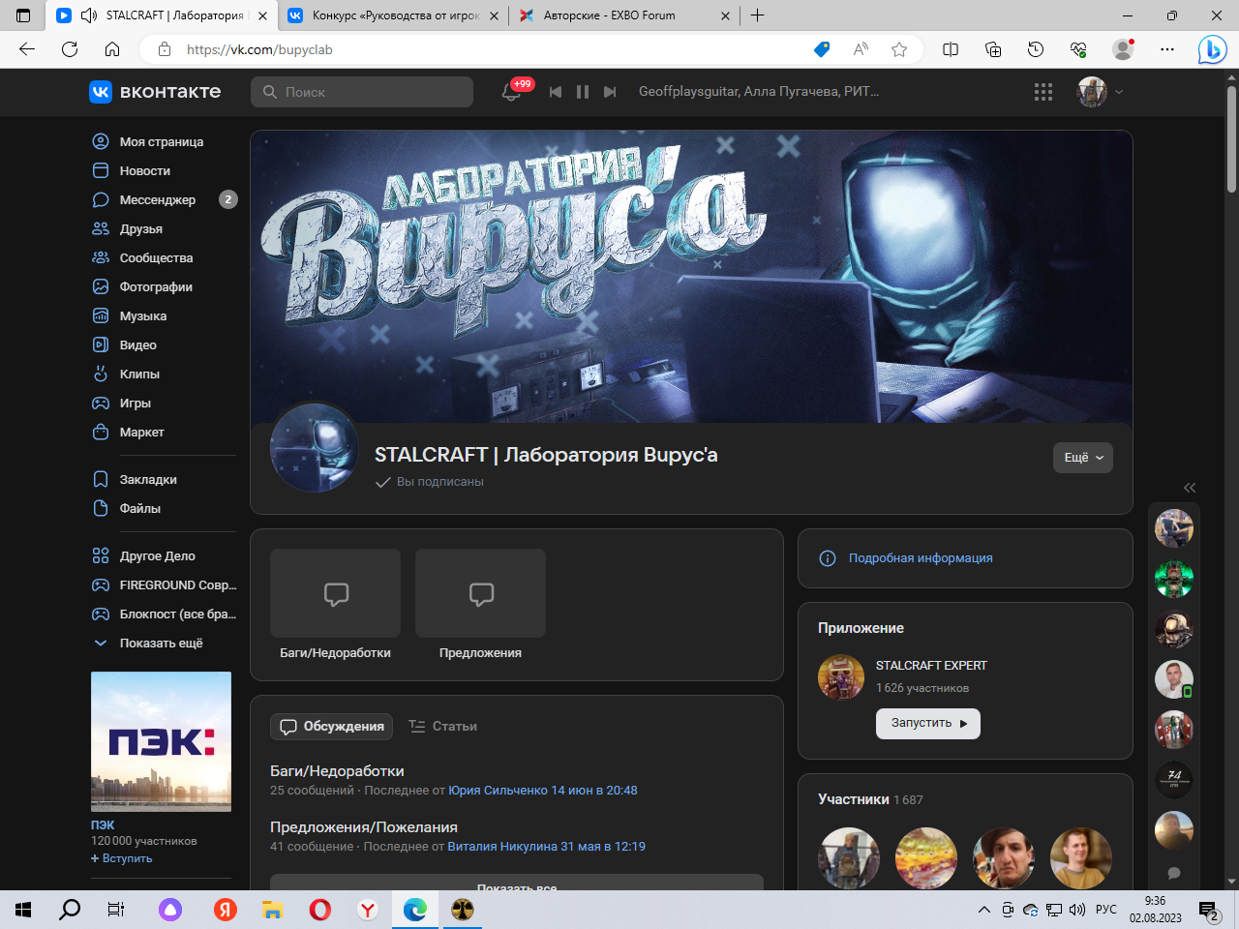Go to browser home page

[x=112, y=49]
